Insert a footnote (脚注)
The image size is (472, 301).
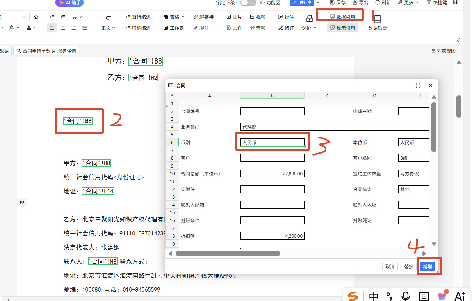tap(201, 28)
